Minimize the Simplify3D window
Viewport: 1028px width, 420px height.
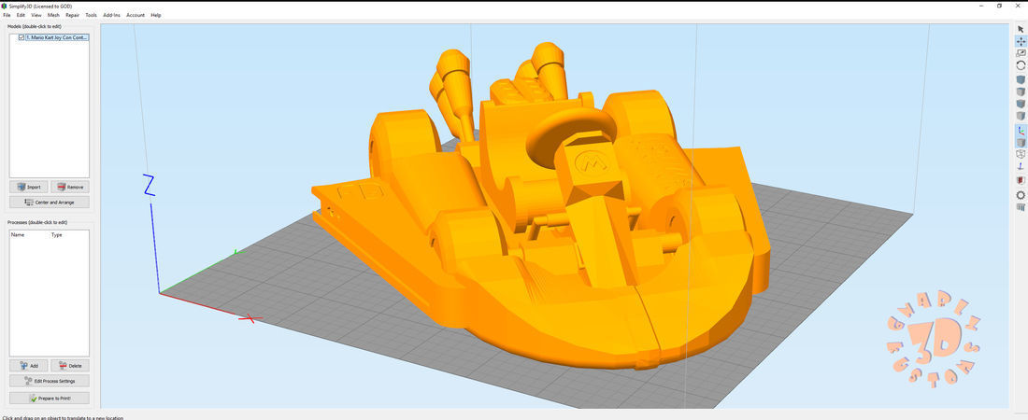[981, 6]
